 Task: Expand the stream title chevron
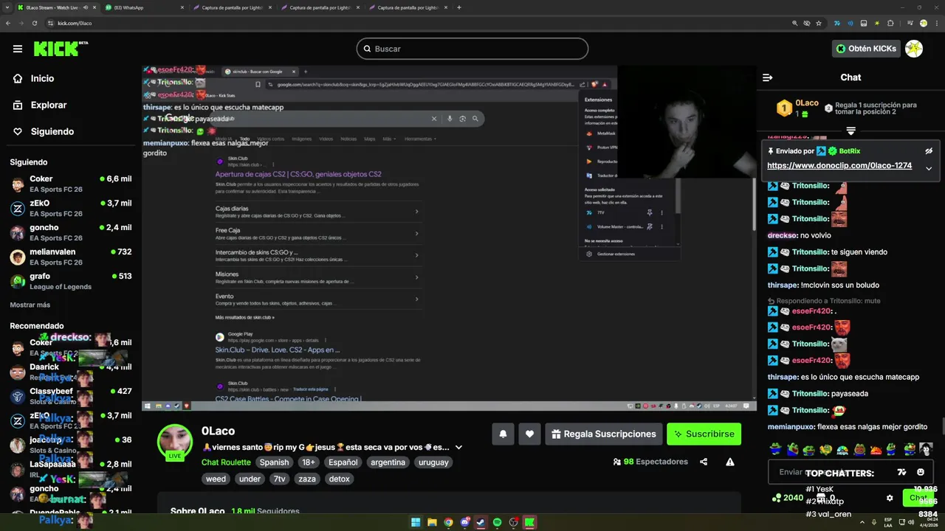458,448
